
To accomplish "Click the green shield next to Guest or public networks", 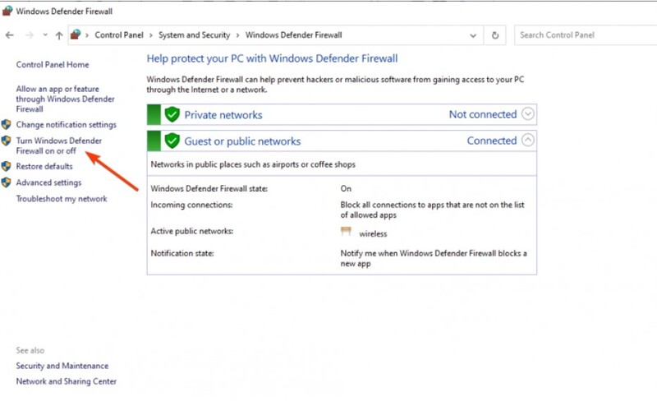I will (x=172, y=141).
